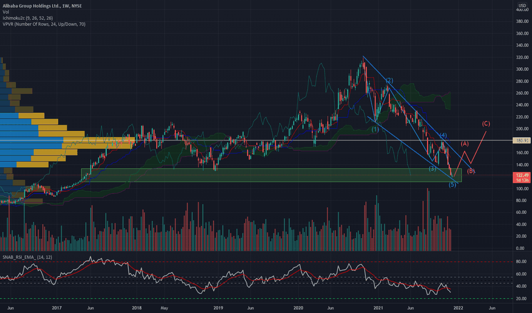Image resolution: width=532 pixels, height=313 pixels.
Task: Click the 280.00 price axis label
Action: [522, 81]
